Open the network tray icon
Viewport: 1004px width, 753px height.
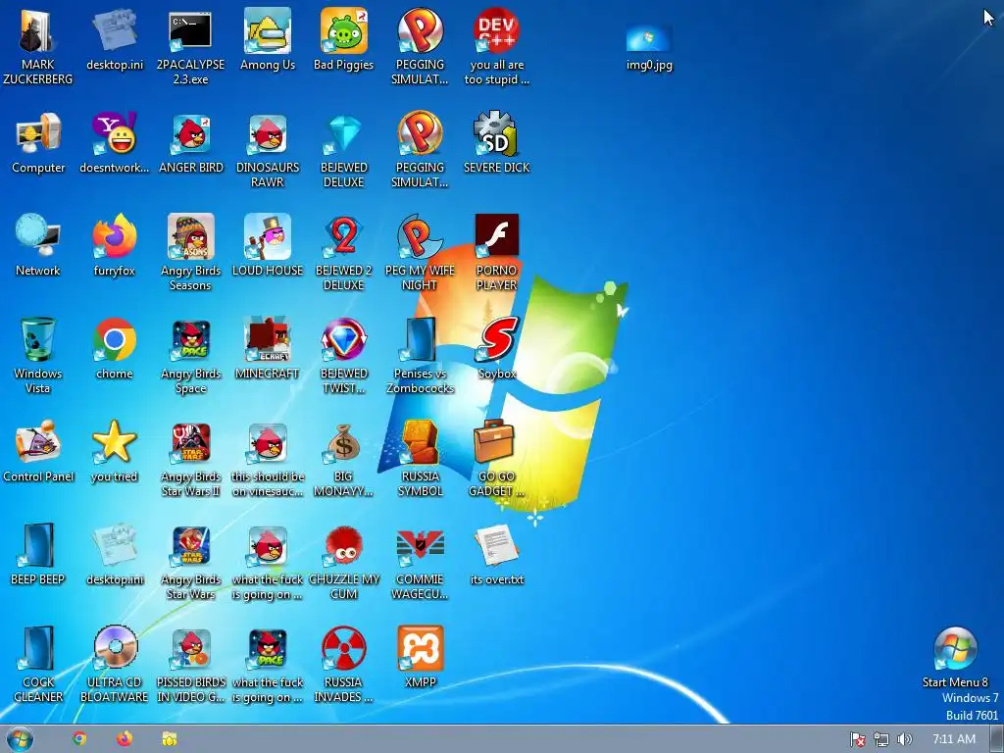tap(881, 739)
